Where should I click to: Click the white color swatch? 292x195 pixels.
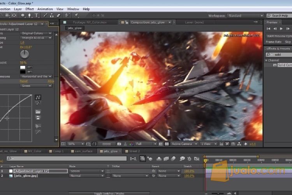pos(23,67)
